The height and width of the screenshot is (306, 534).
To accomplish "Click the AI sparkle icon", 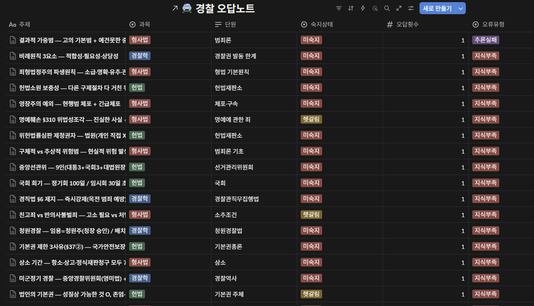I will click(375, 8).
